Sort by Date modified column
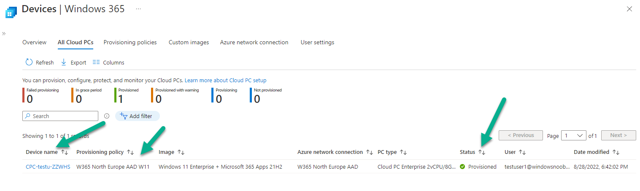This screenshot has width=640, height=191. point(596,152)
